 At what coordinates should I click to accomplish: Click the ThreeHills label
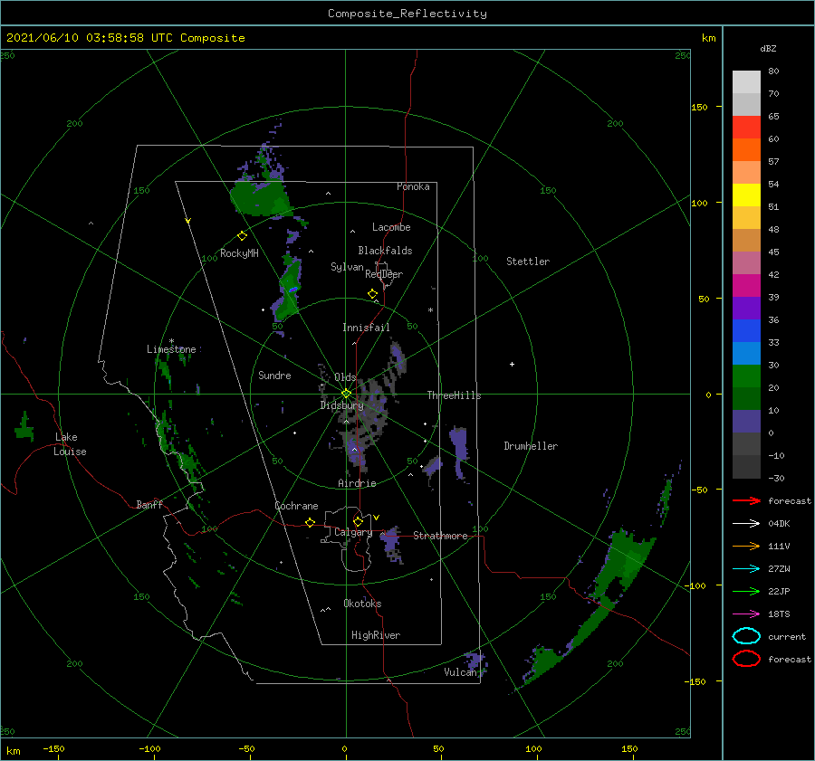point(455,395)
